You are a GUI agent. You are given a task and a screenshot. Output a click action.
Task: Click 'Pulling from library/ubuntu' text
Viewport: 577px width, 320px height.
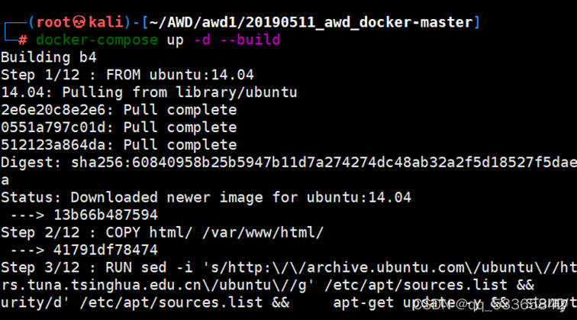(x=179, y=92)
